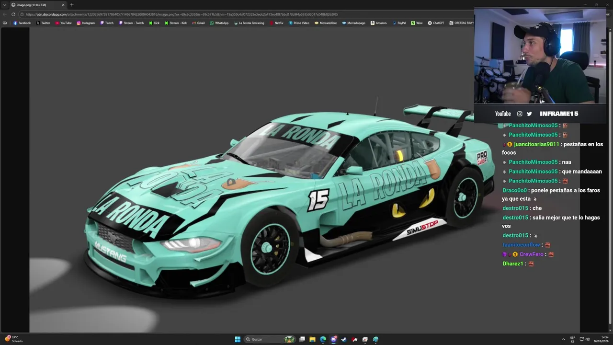This screenshot has height=345, width=613.
Task: Click the chat message "que mandaaaan"
Action: pos(582,172)
